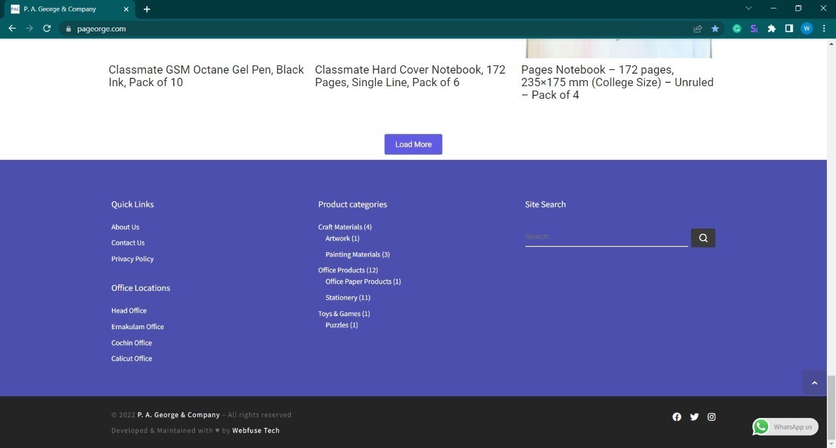The width and height of the screenshot is (836, 448).
Task: Open the Puzzles subcategory
Action: click(x=337, y=325)
